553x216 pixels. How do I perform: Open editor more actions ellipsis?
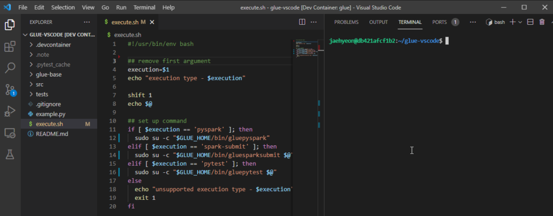pyautogui.click(x=314, y=22)
